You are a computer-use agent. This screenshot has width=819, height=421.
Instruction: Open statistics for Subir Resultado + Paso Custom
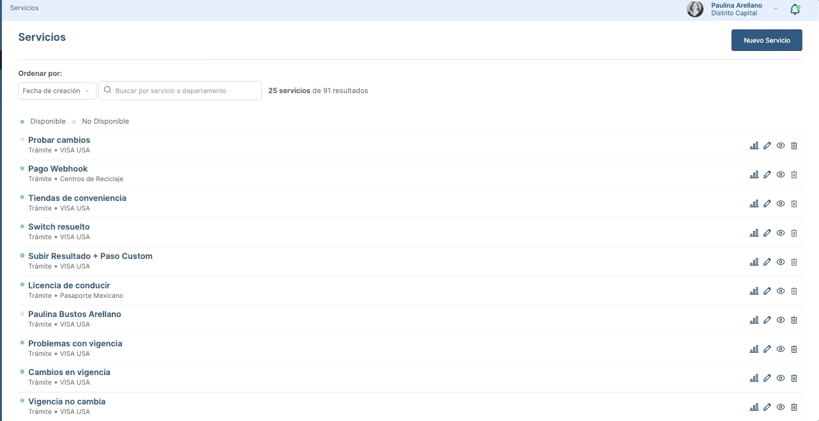pyautogui.click(x=754, y=262)
